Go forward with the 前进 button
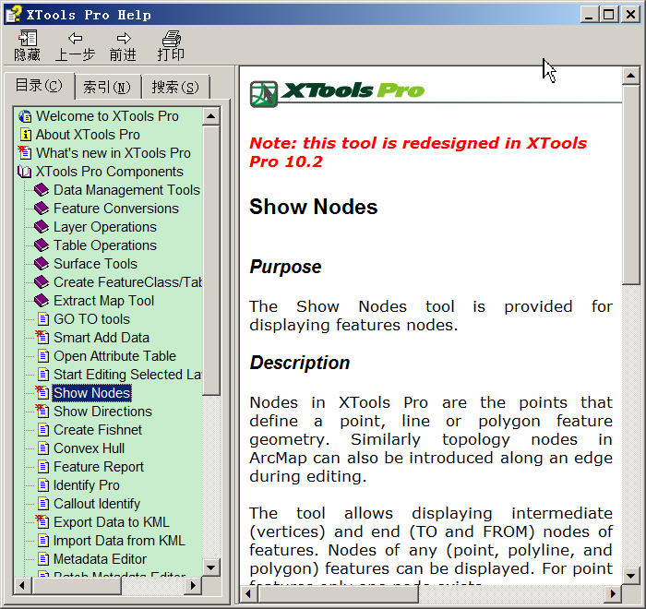Viewport: 646px width, 609px height. pos(123,46)
